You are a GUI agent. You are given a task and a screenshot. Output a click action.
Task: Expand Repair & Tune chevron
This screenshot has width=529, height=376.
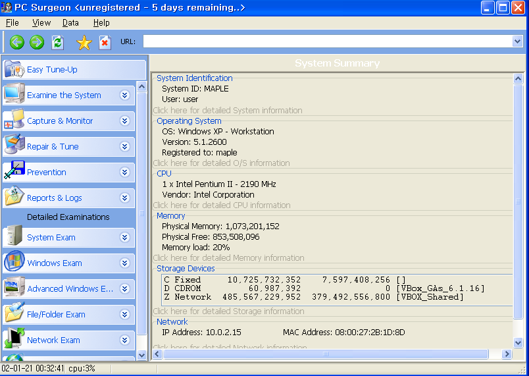coord(125,146)
